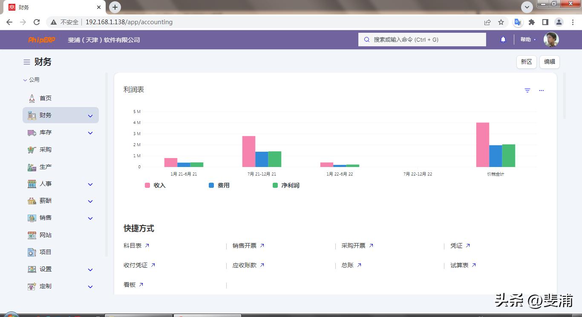The width and height of the screenshot is (582, 317).
Task: Open the ellipsis options on the profit chart
Action: click(x=541, y=90)
